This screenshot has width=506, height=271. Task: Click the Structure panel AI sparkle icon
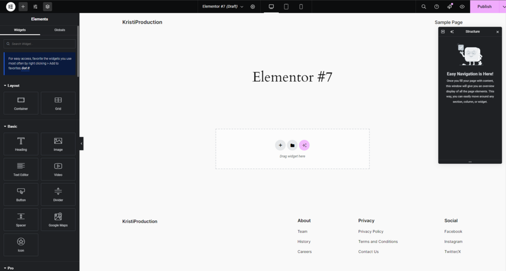(452, 32)
